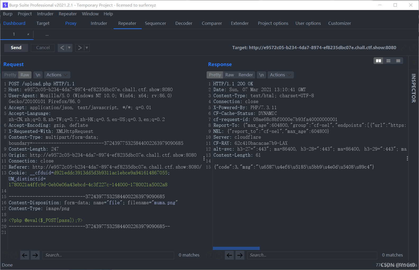Switch to Comparer tab
This screenshot has height=270, width=419.
(212, 23)
